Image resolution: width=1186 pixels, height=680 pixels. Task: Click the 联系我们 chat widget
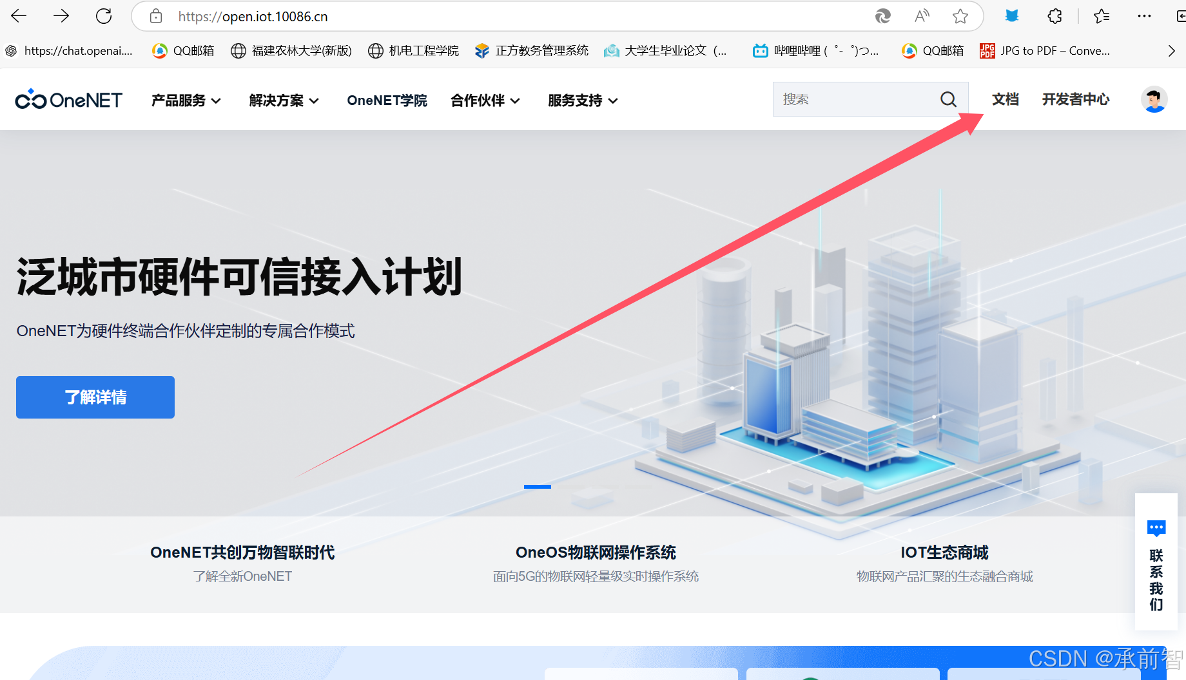point(1156,562)
